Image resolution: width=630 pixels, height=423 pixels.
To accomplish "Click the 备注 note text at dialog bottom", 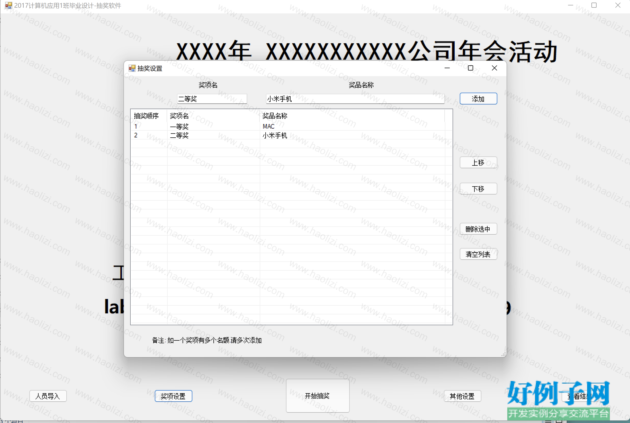I will [x=207, y=340].
